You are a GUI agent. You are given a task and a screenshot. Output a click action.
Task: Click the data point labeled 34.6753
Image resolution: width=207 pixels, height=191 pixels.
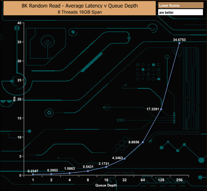[x=179, y=43]
